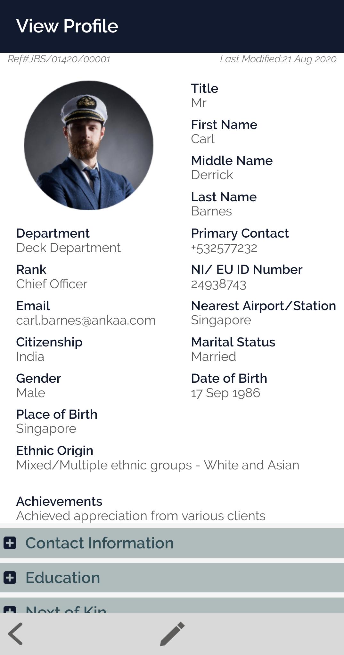Screen dimensions: 344x655
Task: Tap the Last Modified date text
Action: (278, 59)
